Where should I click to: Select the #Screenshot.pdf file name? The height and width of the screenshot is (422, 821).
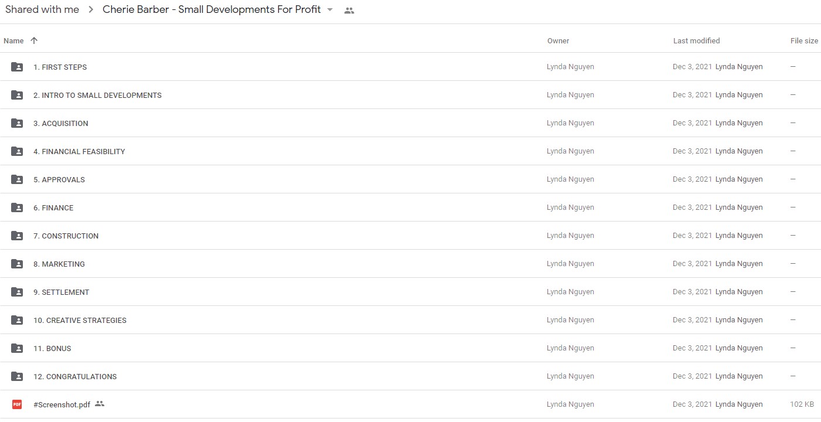coord(62,405)
